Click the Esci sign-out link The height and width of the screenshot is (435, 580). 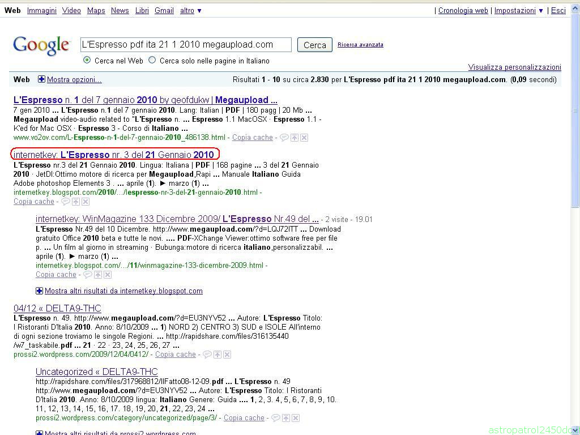pyautogui.click(x=558, y=11)
